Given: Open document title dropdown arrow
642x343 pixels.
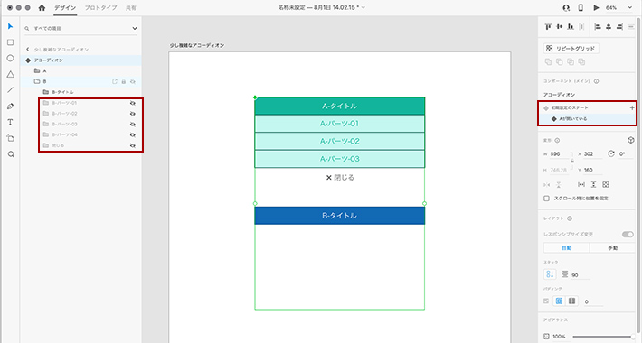Looking at the screenshot, I should point(363,8).
